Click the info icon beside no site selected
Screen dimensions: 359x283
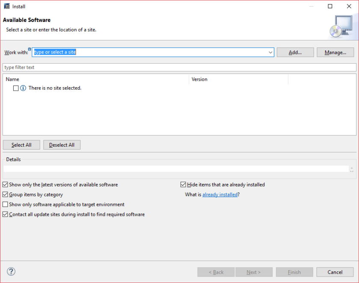coord(23,88)
